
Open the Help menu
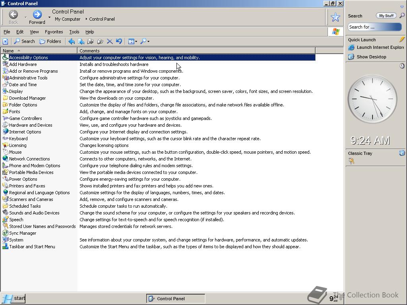(x=89, y=32)
